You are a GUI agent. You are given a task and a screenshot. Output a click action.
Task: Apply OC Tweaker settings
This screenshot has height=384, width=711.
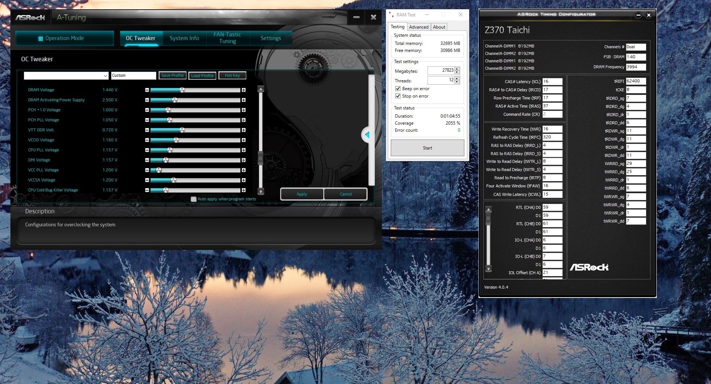pos(302,194)
